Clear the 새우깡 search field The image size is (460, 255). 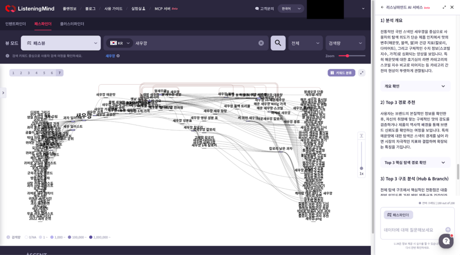261,43
